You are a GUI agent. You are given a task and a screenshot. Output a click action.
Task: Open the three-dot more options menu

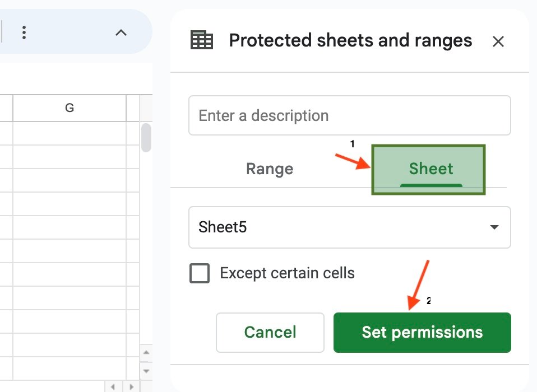24,32
